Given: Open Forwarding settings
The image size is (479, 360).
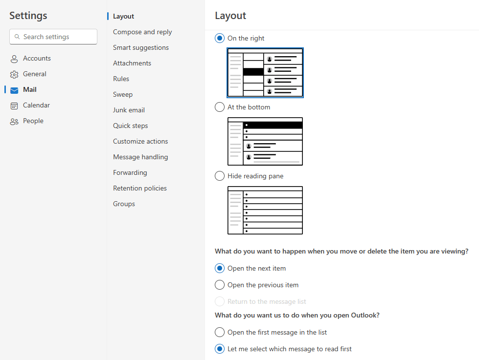Looking at the screenshot, I should (130, 172).
